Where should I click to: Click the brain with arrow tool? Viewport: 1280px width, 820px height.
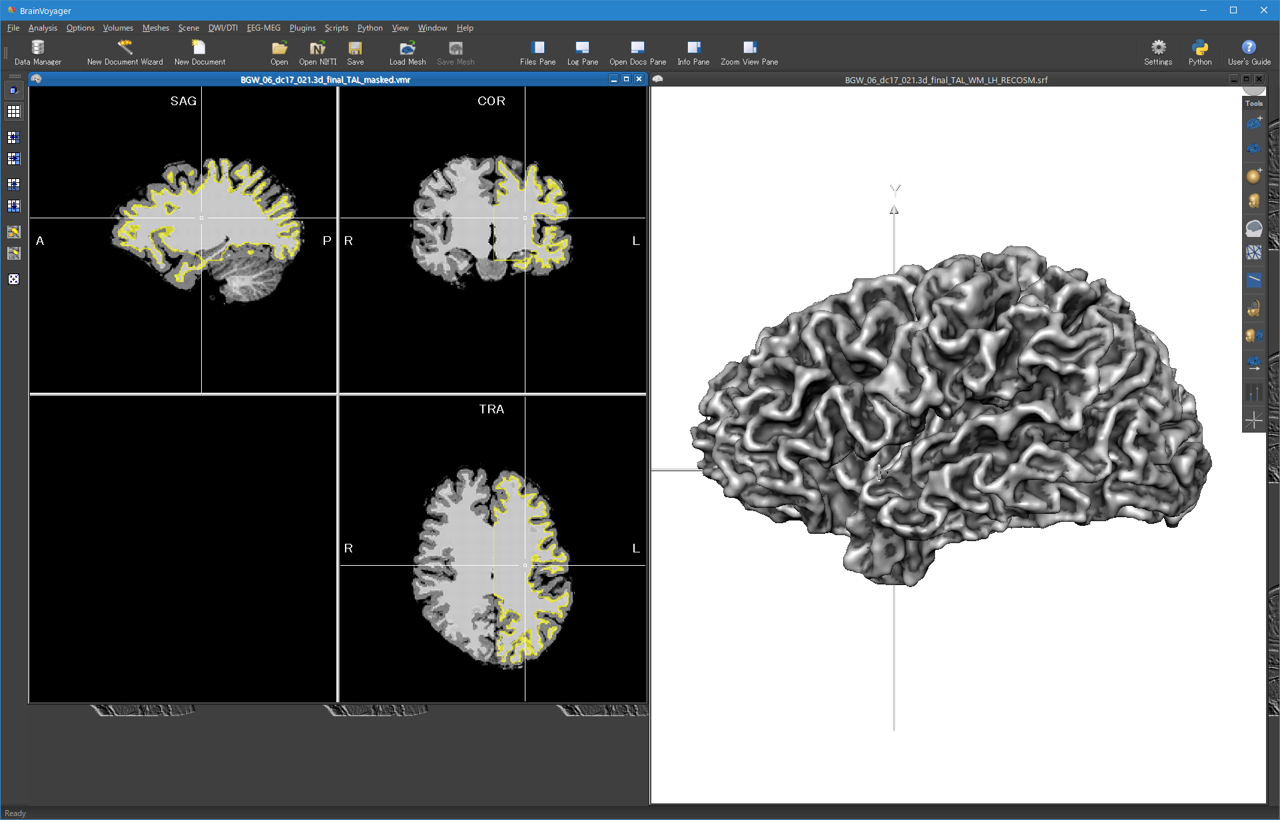coord(1254,363)
